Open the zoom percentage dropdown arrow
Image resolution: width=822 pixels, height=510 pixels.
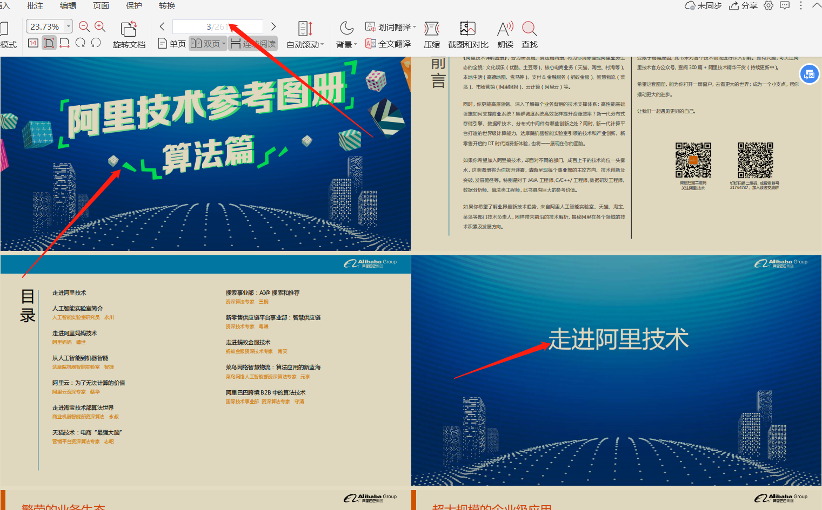pos(69,26)
